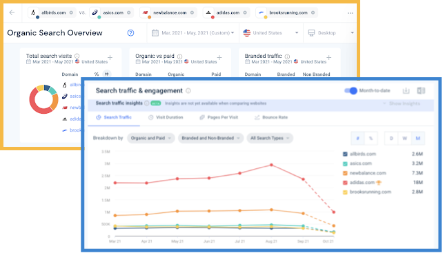443x253 pixels.
Task: Select the Pages Per Visit tab
Action: coord(219,117)
